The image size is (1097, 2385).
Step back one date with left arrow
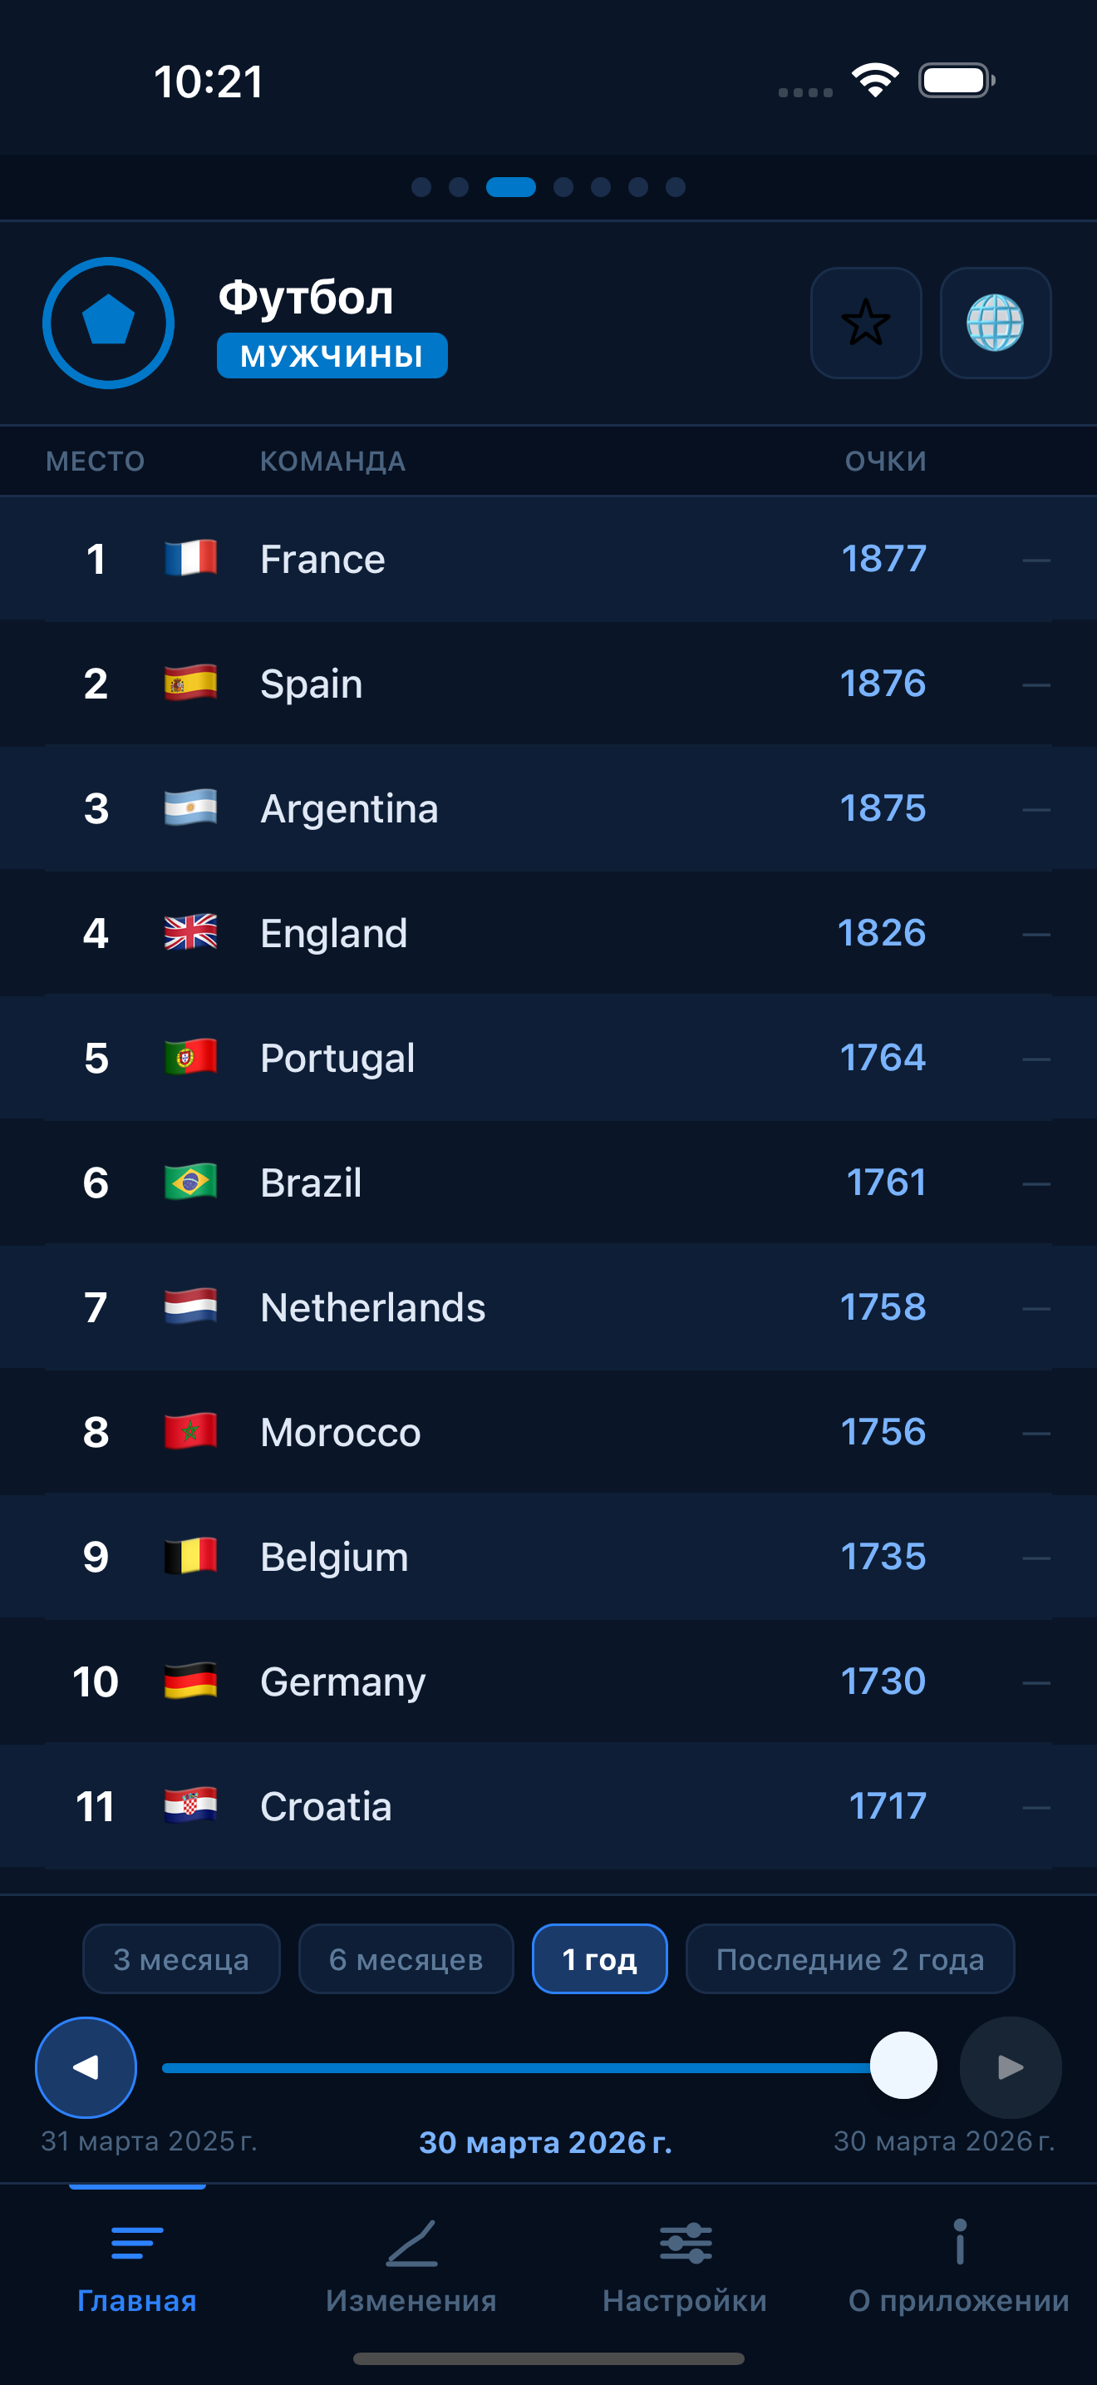pos(86,2067)
